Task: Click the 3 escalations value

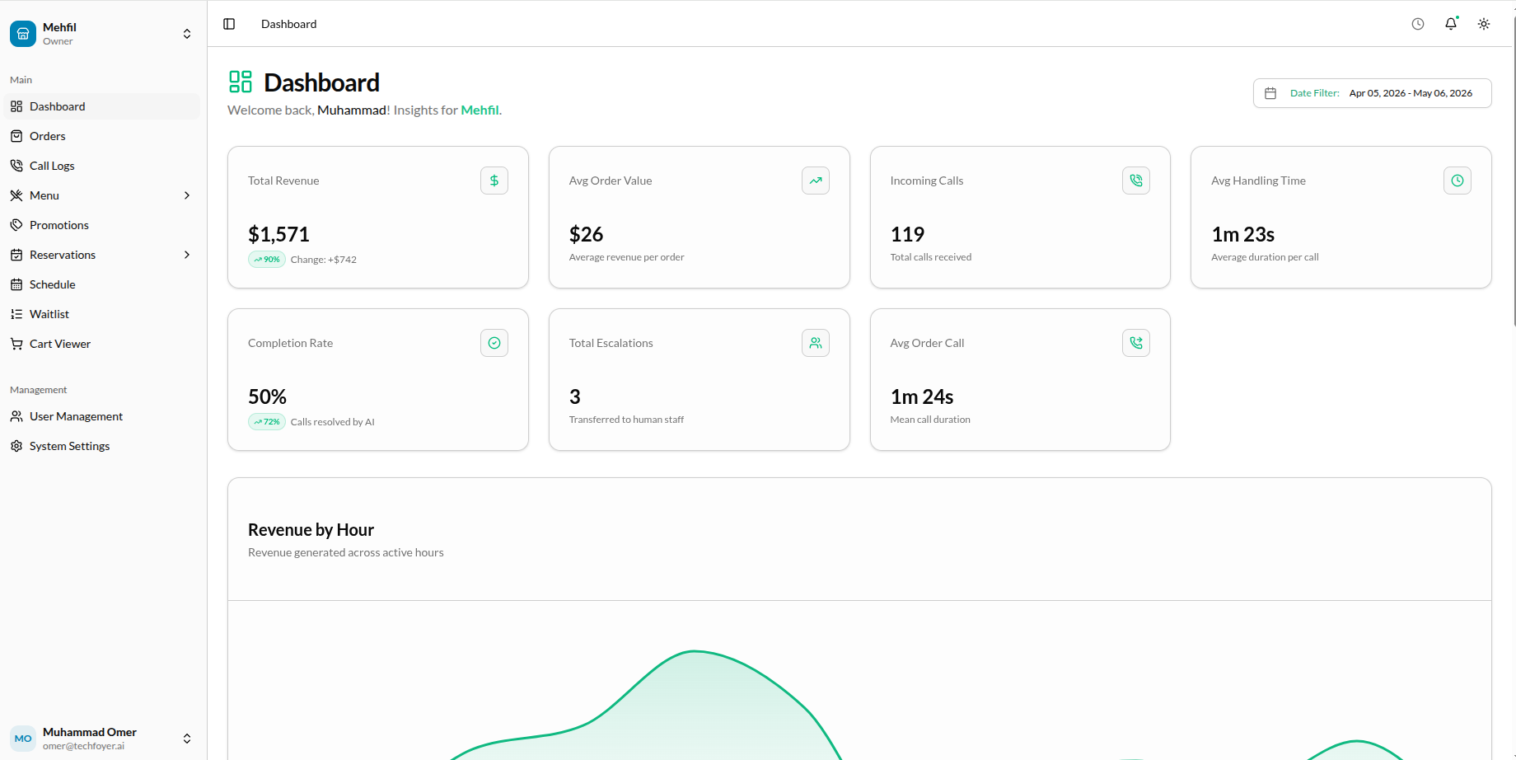Action: [575, 396]
